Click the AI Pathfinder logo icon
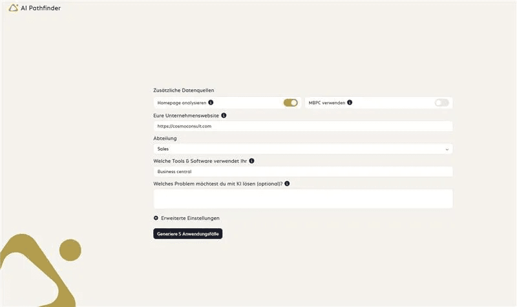This screenshot has height=307, width=517. coord(14,8)
